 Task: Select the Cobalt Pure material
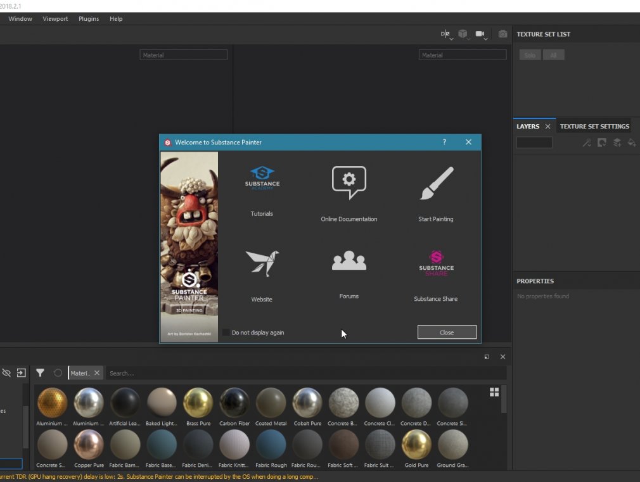[x=307, y=407]
